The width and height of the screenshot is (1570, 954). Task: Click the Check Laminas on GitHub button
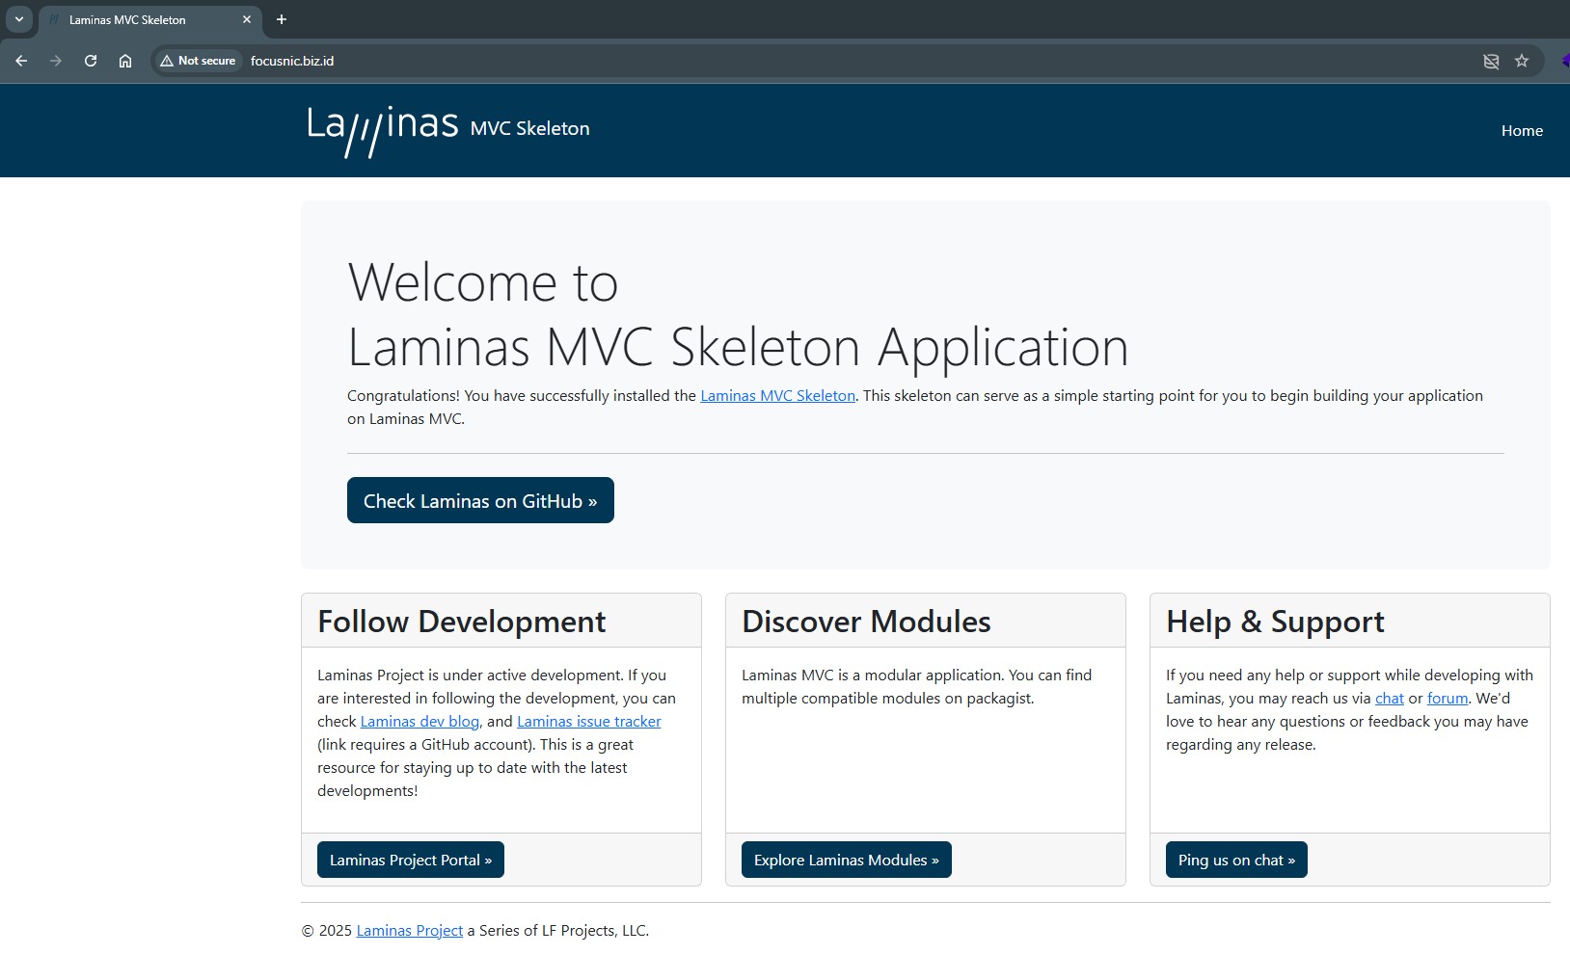(x=480, y=501)
